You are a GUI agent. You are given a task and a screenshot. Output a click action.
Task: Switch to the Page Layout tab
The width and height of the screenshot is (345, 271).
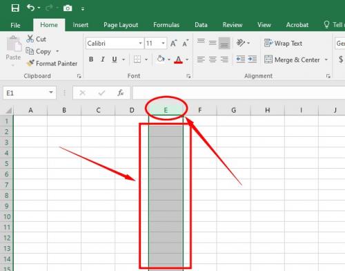[121, 25]
